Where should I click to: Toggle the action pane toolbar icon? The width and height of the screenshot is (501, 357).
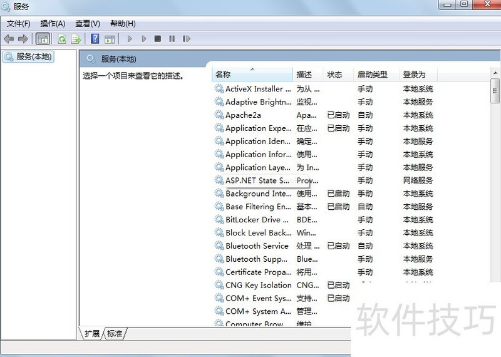pyautogui.click(x=110, y=39)
